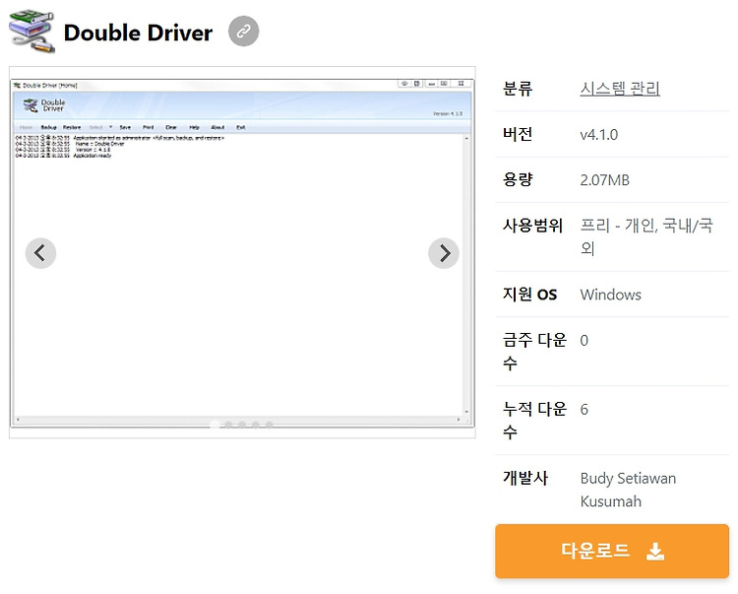The width and height of the screenshot is (738, 594).
Task: Select the fifth carousel indicator dot
Action: (270, 425)
